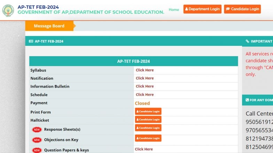This screenshot has width=273, height=153.
Task: Click the Objections on Key label
Action: tap(61, 140)
